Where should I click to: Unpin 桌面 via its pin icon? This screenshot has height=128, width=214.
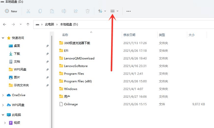[x=47, y=46]
